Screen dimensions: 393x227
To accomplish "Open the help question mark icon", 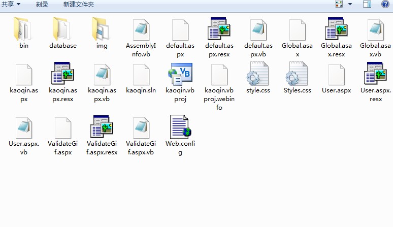I will pos(385,4).
